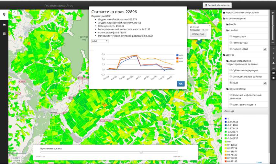276x164 pixels.
Task: Open the table list panel in left sidebar
Action: [4, 34]
